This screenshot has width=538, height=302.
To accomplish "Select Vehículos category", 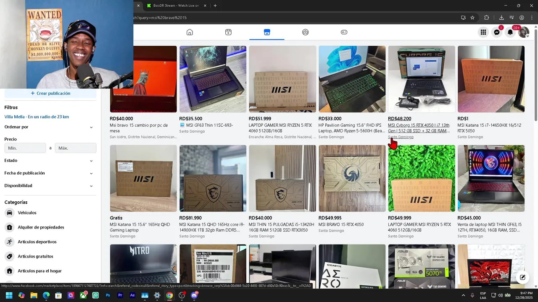I will [50, 213].
